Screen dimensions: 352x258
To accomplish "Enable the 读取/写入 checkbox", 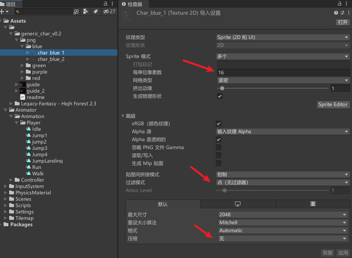I will [x=219, y=155].
